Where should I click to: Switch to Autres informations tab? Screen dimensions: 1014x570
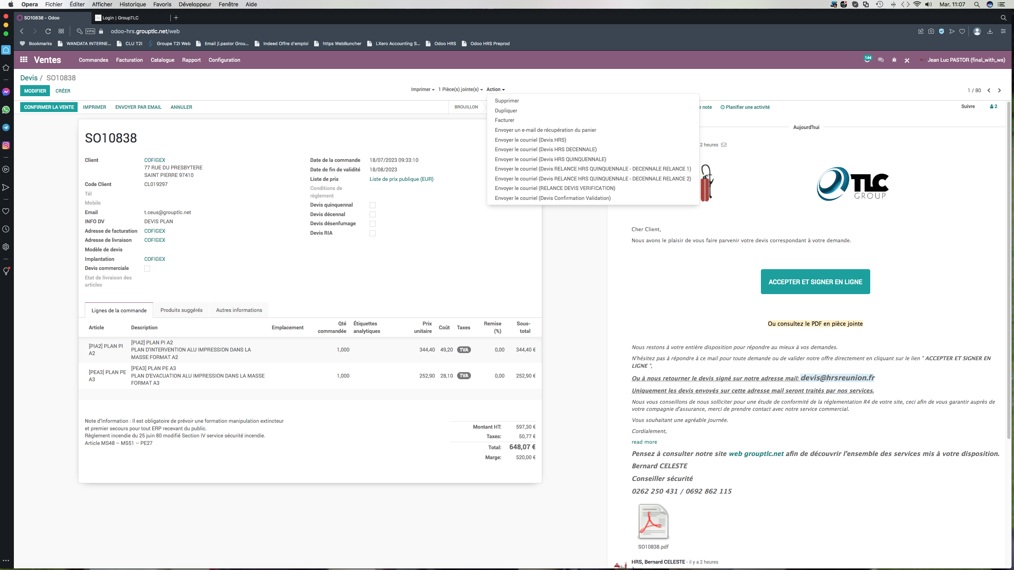(239, 310)
